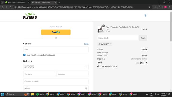Pay with the PayPal express button
The height and width of the screenshot is (97, 172).
56,32
